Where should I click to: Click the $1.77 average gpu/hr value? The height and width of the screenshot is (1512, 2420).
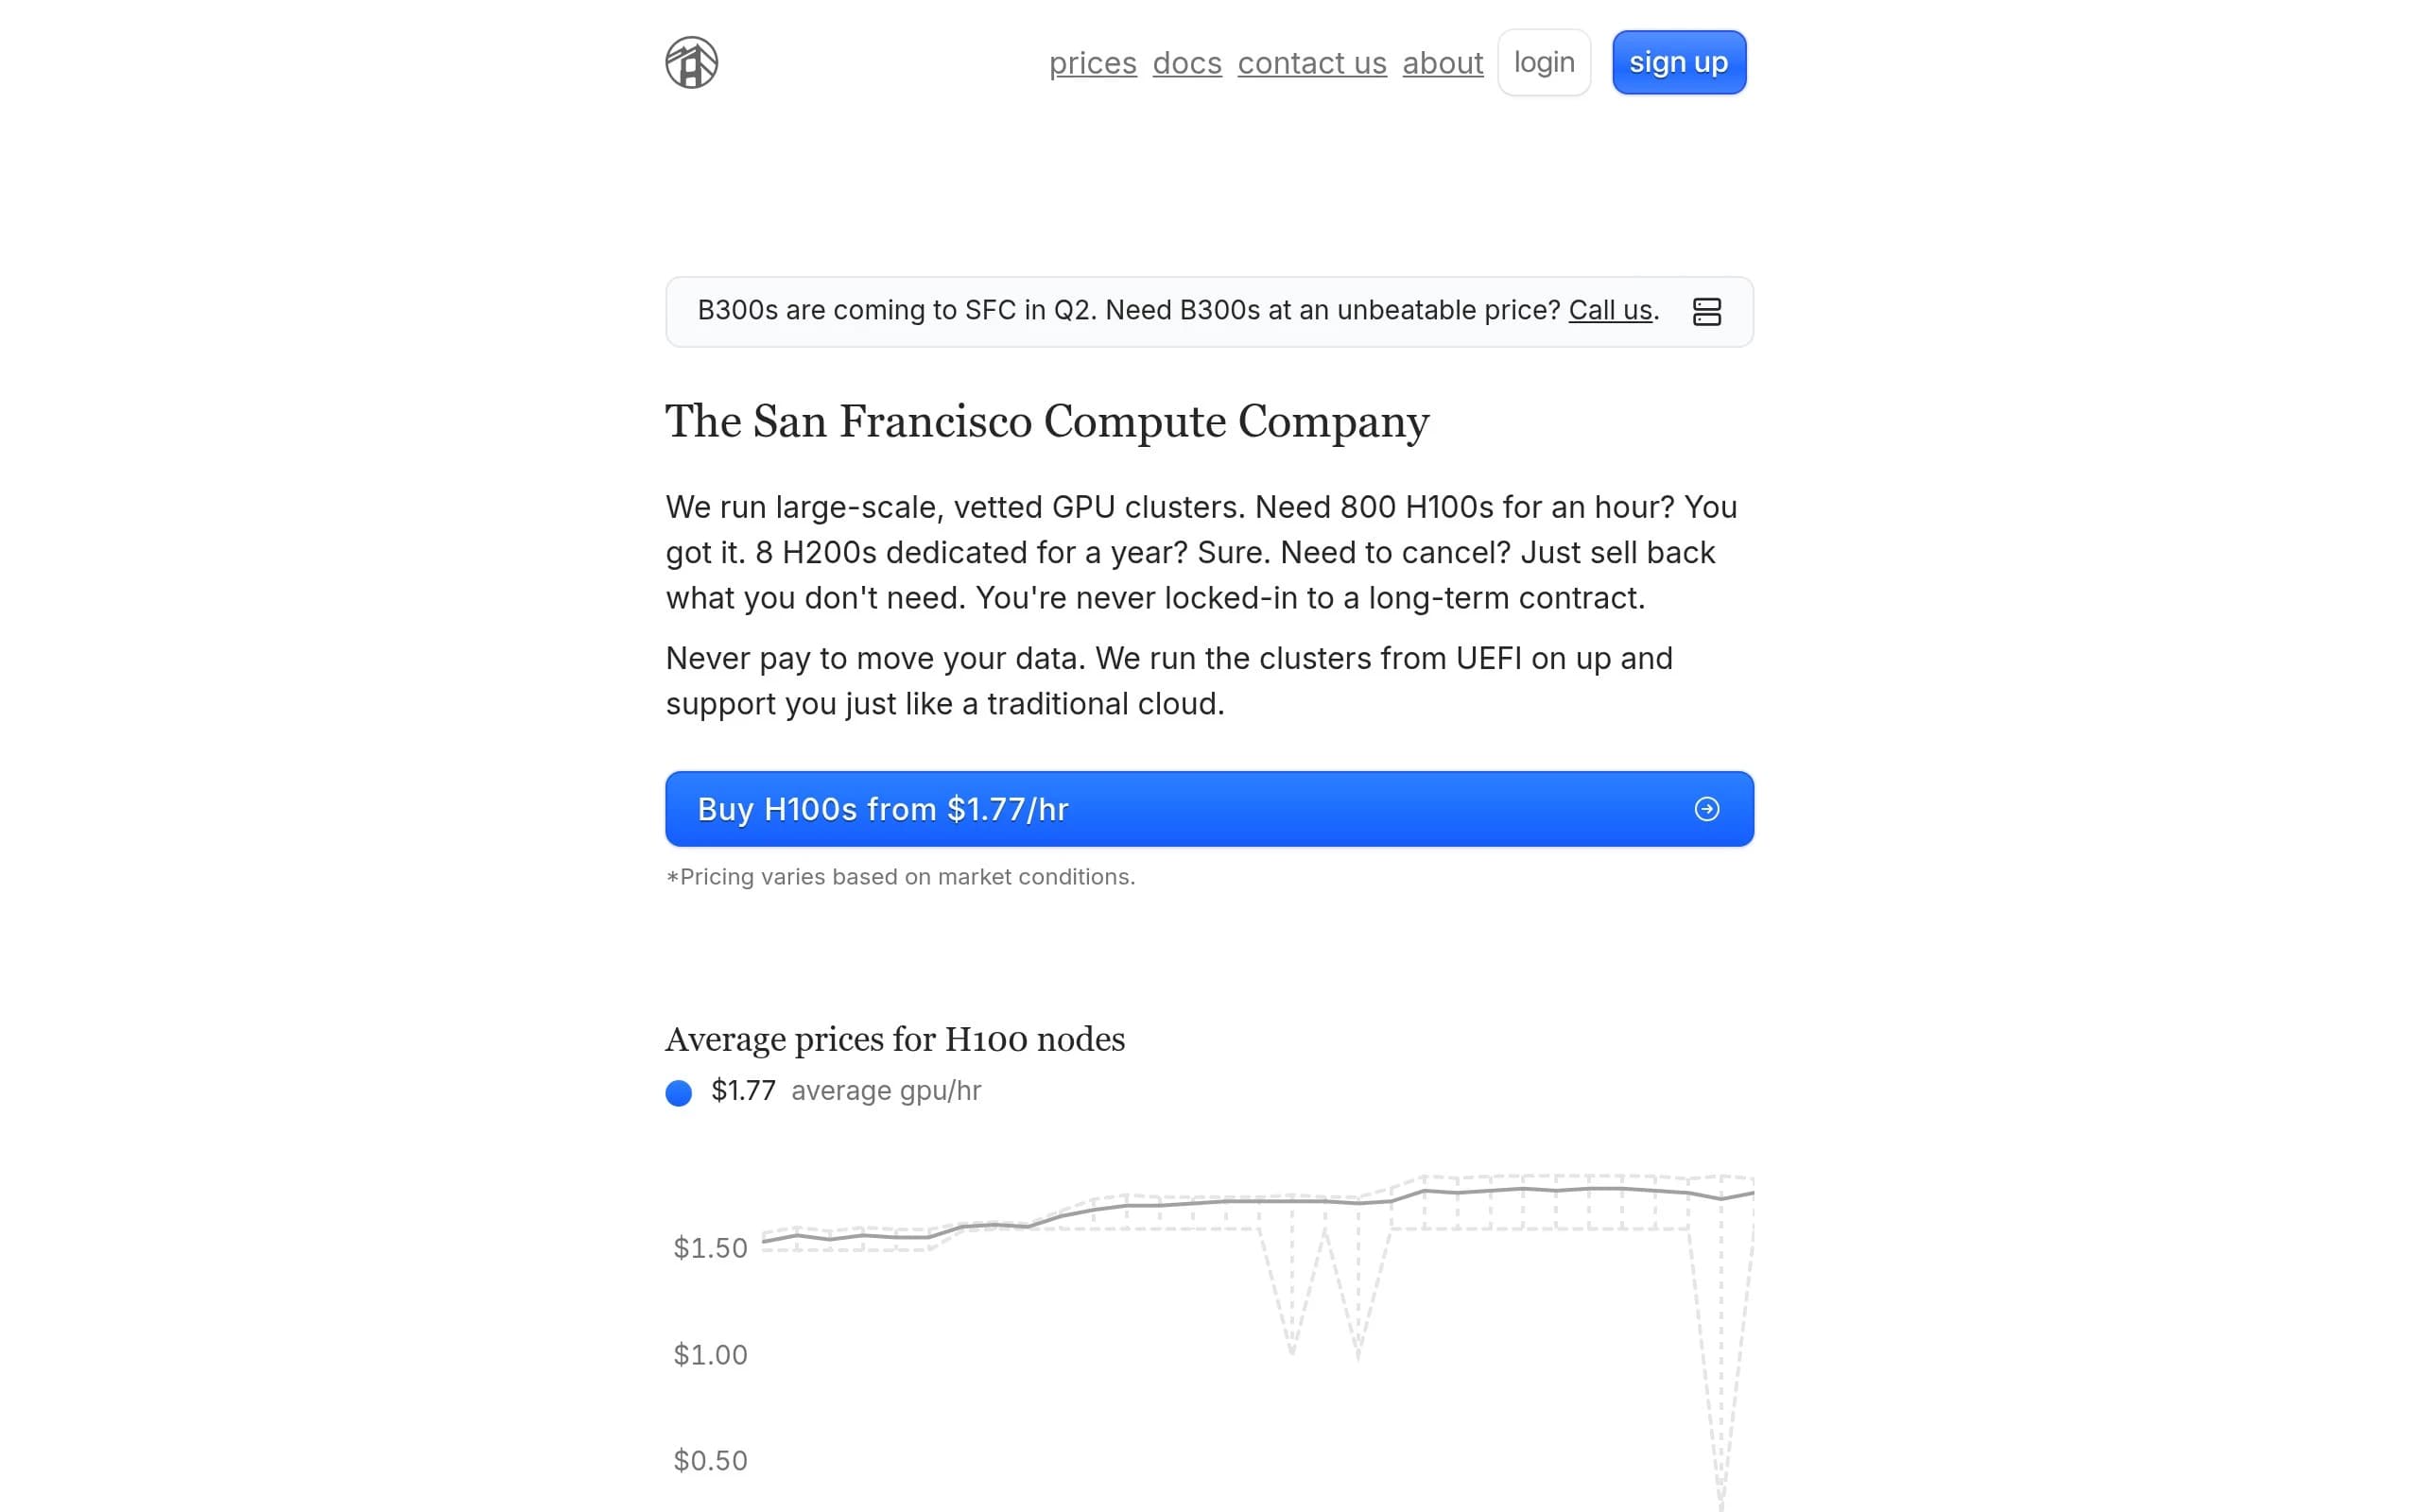[743, 1091]
